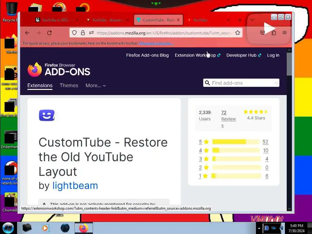The image size is (312, 234).
Task: Reload the page with the refresh icon
Action: [x=49, y=33]
